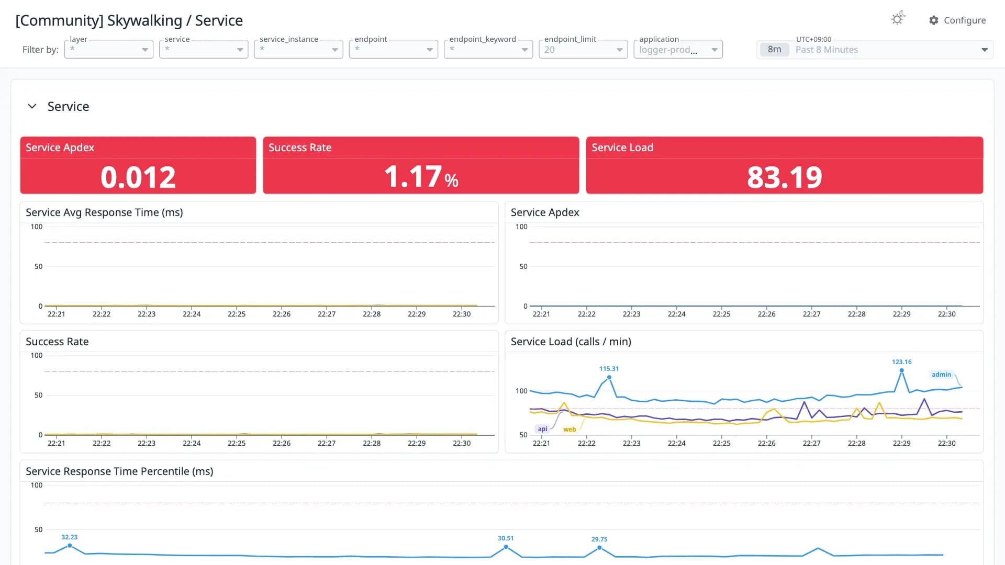
Task: Open the endpoint filter dropdown
Action: 394,50
